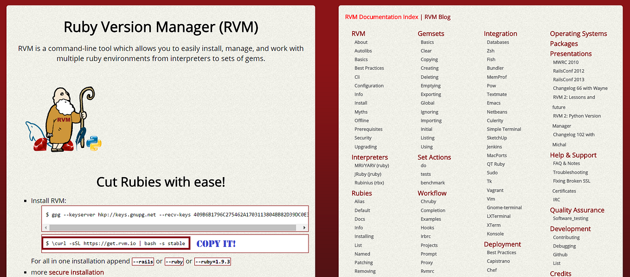Screen dimensions: 630x277
Task: Open Best Practices under RVM
Action: click(368, 68)
